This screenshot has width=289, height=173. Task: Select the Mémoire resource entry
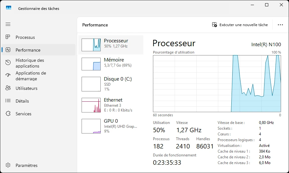(x=111, y=64)
